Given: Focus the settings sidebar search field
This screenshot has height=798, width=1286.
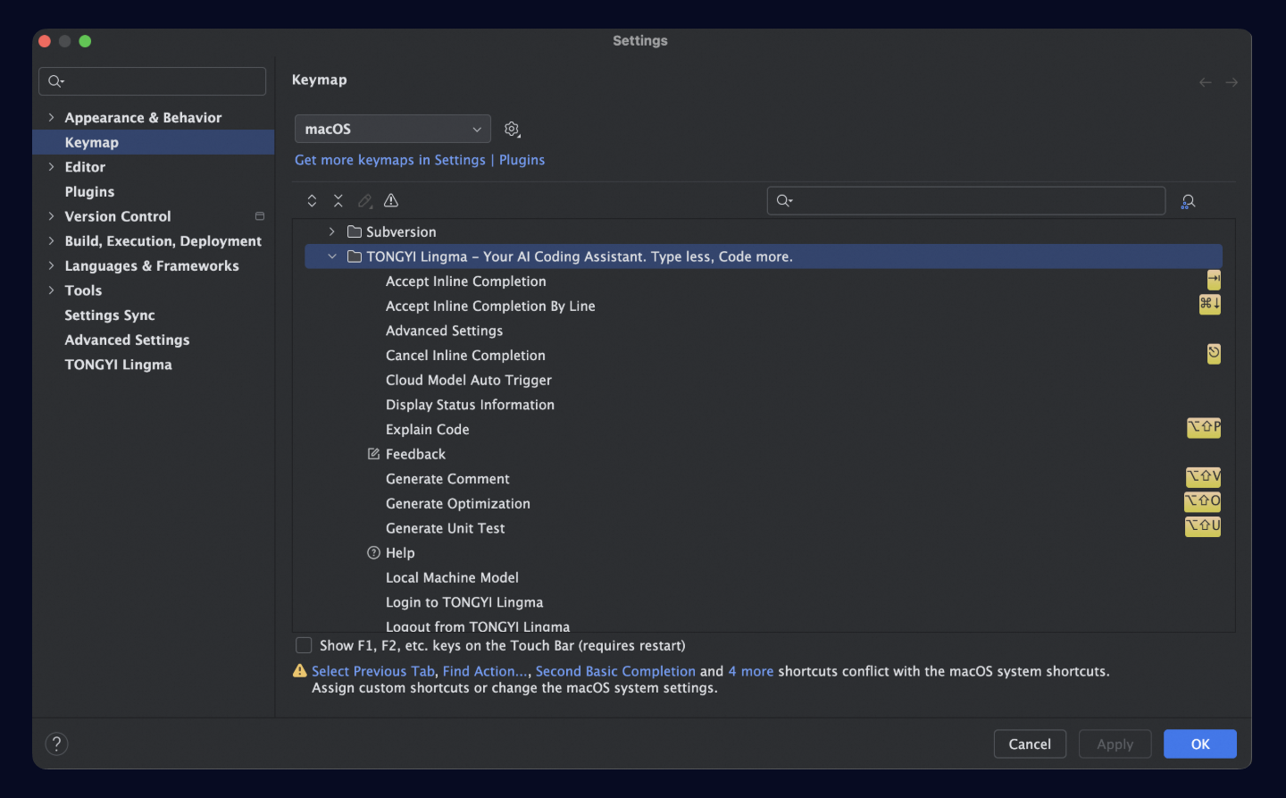Looking at the screenshot, I should 153,81.
